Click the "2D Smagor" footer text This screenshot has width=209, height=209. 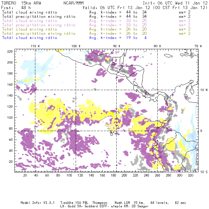pos(140,206)
